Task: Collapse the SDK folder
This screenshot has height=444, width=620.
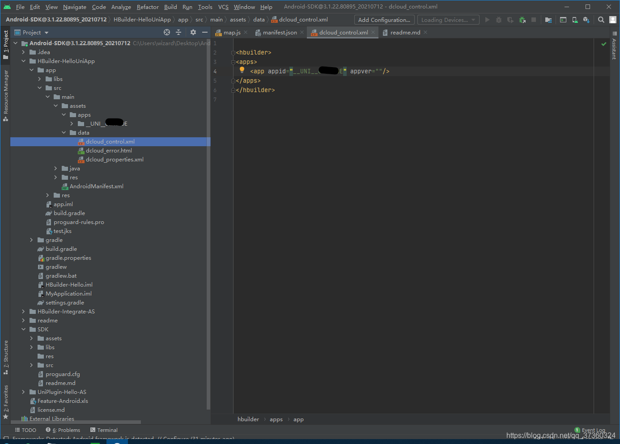Action: click(23, 330)
